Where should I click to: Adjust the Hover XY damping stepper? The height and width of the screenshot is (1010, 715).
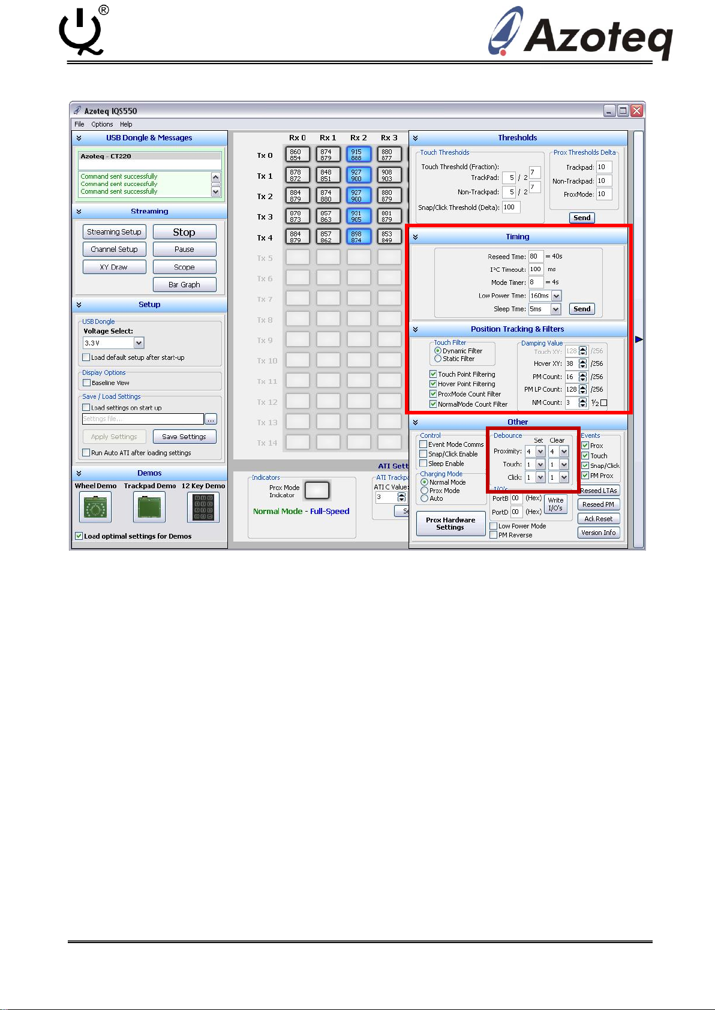pos(582,364)
